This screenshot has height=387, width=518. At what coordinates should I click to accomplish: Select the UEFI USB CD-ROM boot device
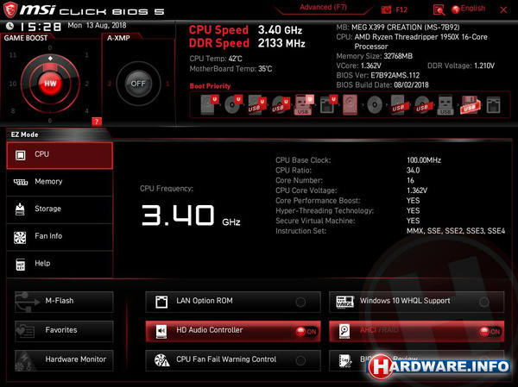click(280, 105)
